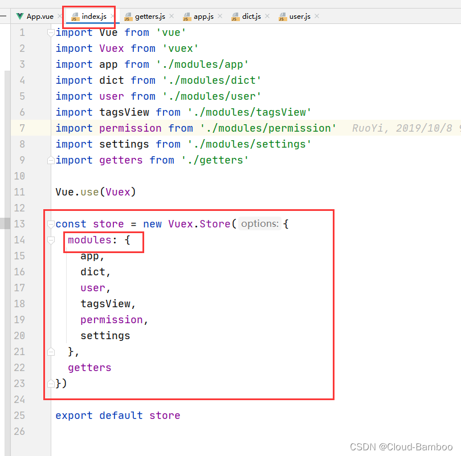Click 'settings' on line 20
The height and width of the screenshot is (456, 461).
tap(105, 336)
